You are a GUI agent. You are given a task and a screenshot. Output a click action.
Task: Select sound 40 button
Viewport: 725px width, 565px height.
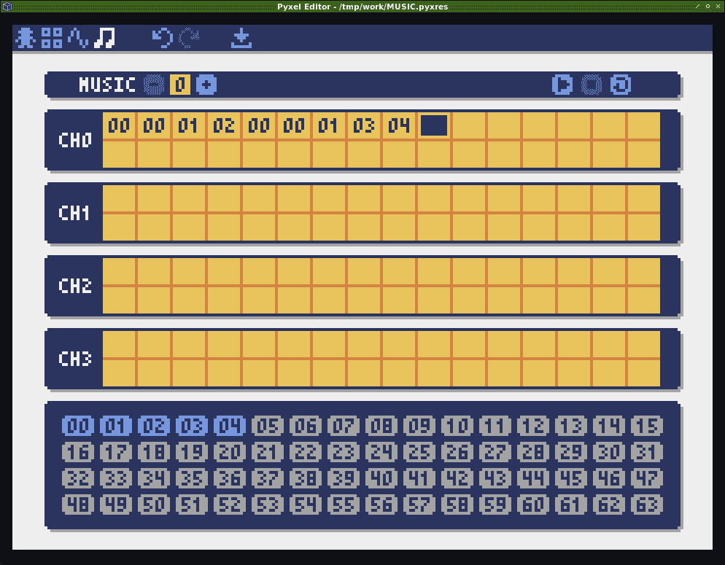pos(381,478)
